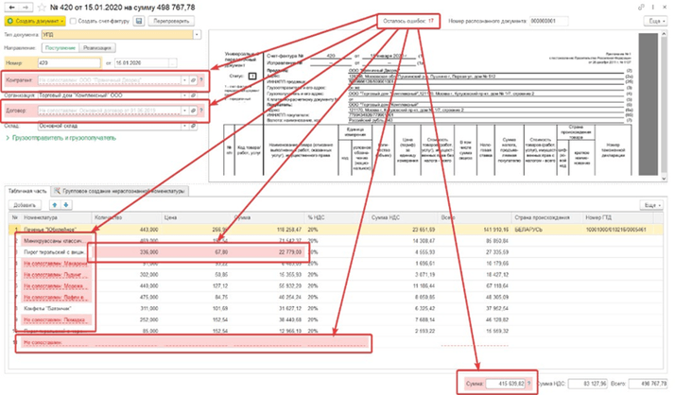Open the vertical dots window menu
The width and height of the screenshot is (675, 395).
tap(653, 8)
